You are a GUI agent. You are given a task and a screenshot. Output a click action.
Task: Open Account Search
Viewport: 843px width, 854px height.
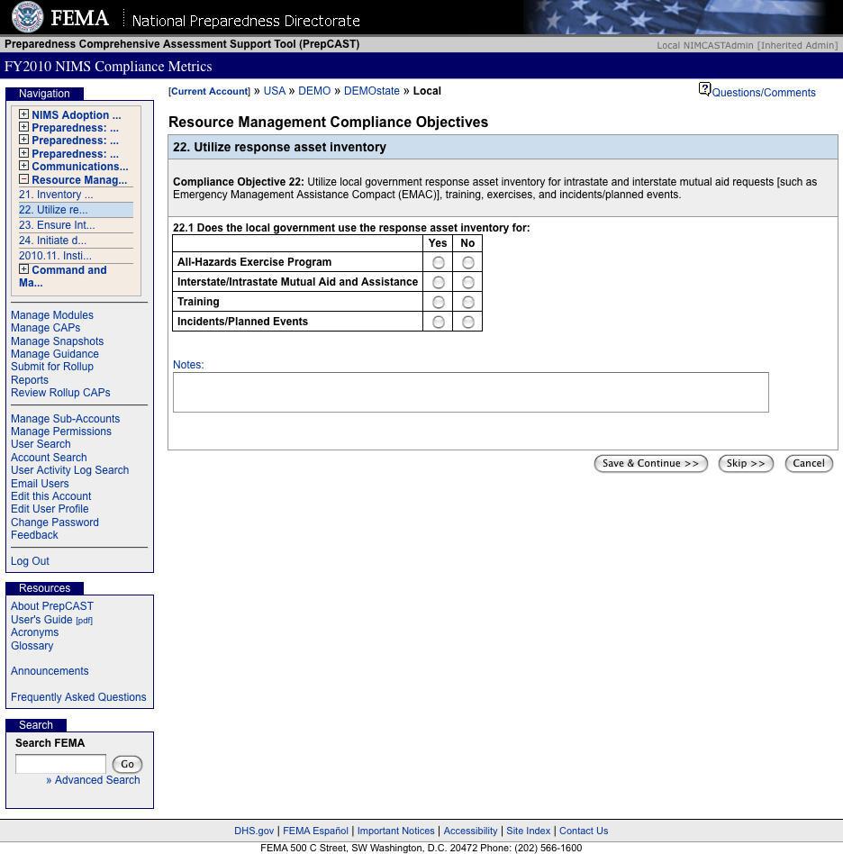(49, 458)
